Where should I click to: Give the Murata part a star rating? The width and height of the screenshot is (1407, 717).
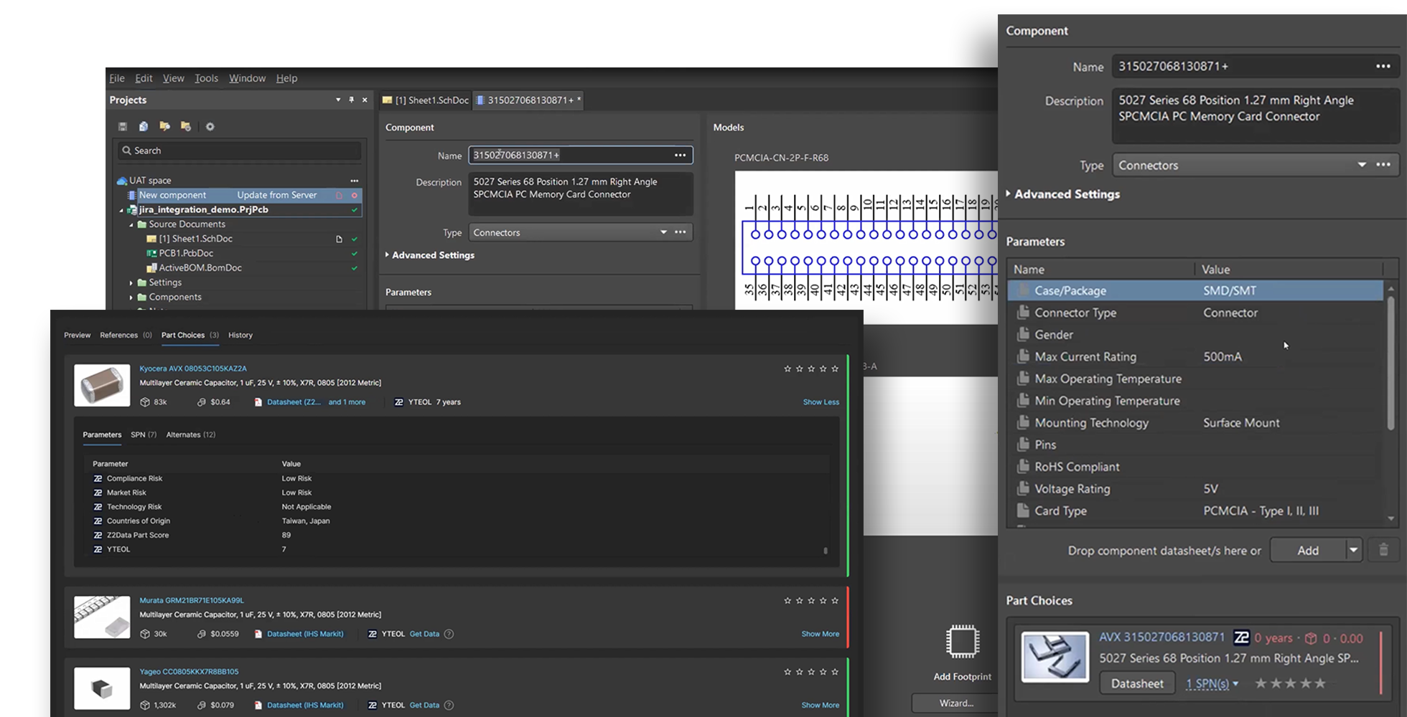[810, 601]
